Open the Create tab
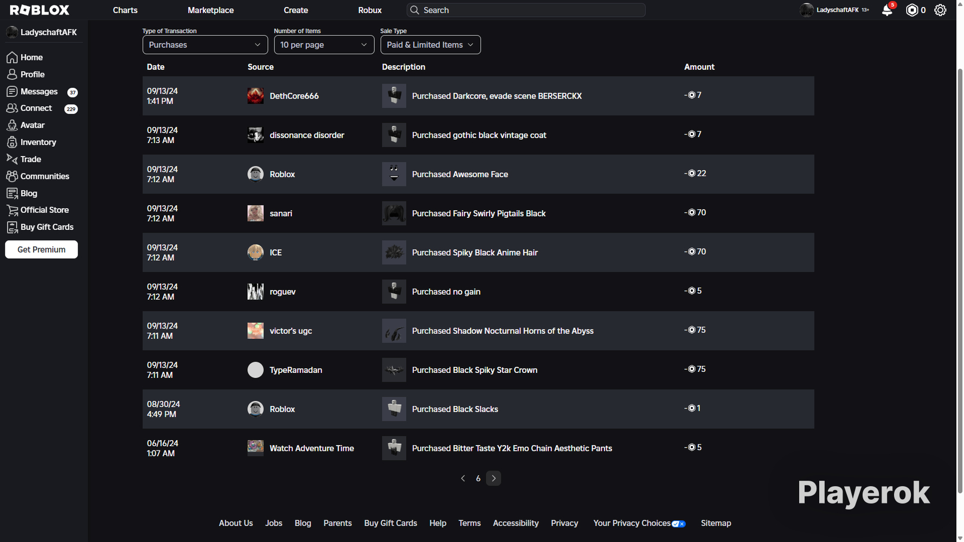964x542 pixels. (296, 10)
